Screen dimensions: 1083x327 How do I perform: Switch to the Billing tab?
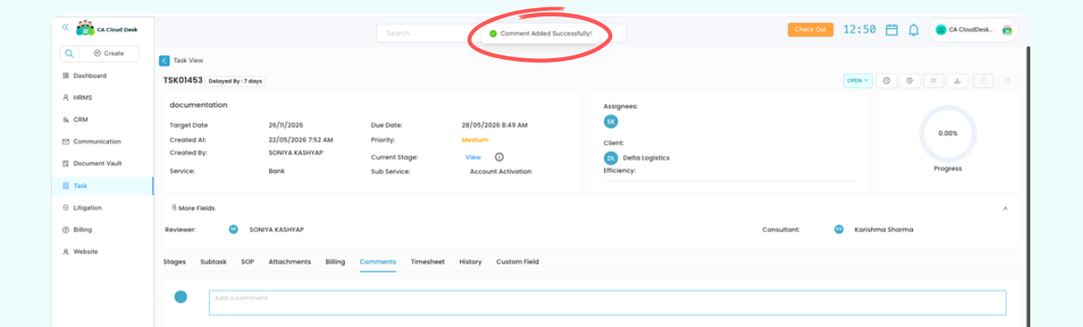click(x=335, y=263)
